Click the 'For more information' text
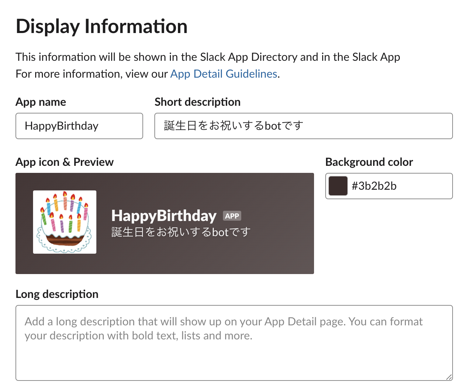 91,74
